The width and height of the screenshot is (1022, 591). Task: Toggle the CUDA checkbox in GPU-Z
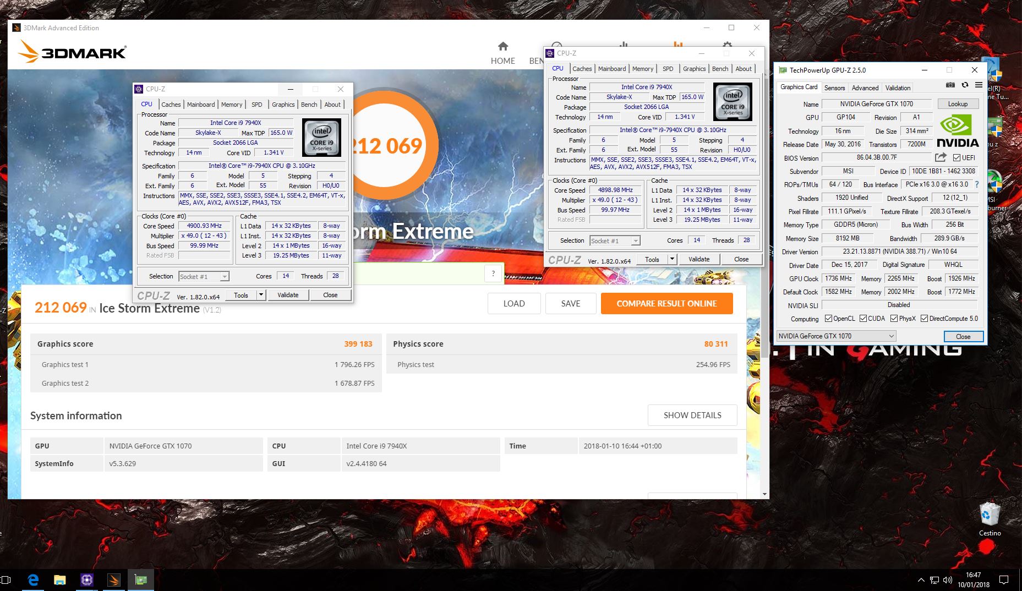863,318
